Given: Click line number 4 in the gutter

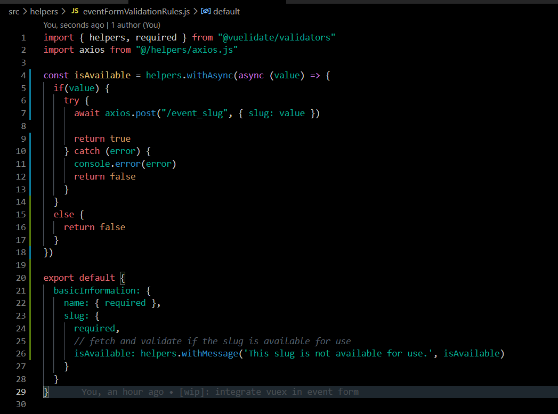Looking at the screenshot, I should (23, 76).
